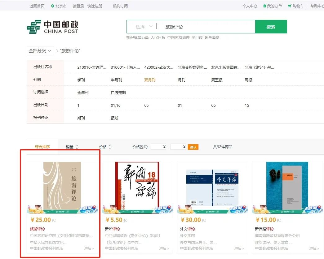The height and width of the screenshot is (259, 324).
Task: Filter by 全年刊 subscription option
Action: tap(83, 93)
